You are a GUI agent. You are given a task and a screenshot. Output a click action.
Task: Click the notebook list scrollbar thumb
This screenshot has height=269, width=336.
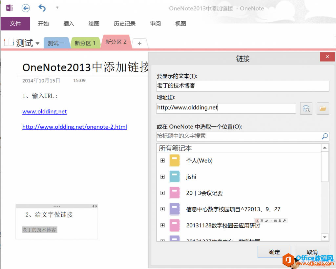[325, 166]
